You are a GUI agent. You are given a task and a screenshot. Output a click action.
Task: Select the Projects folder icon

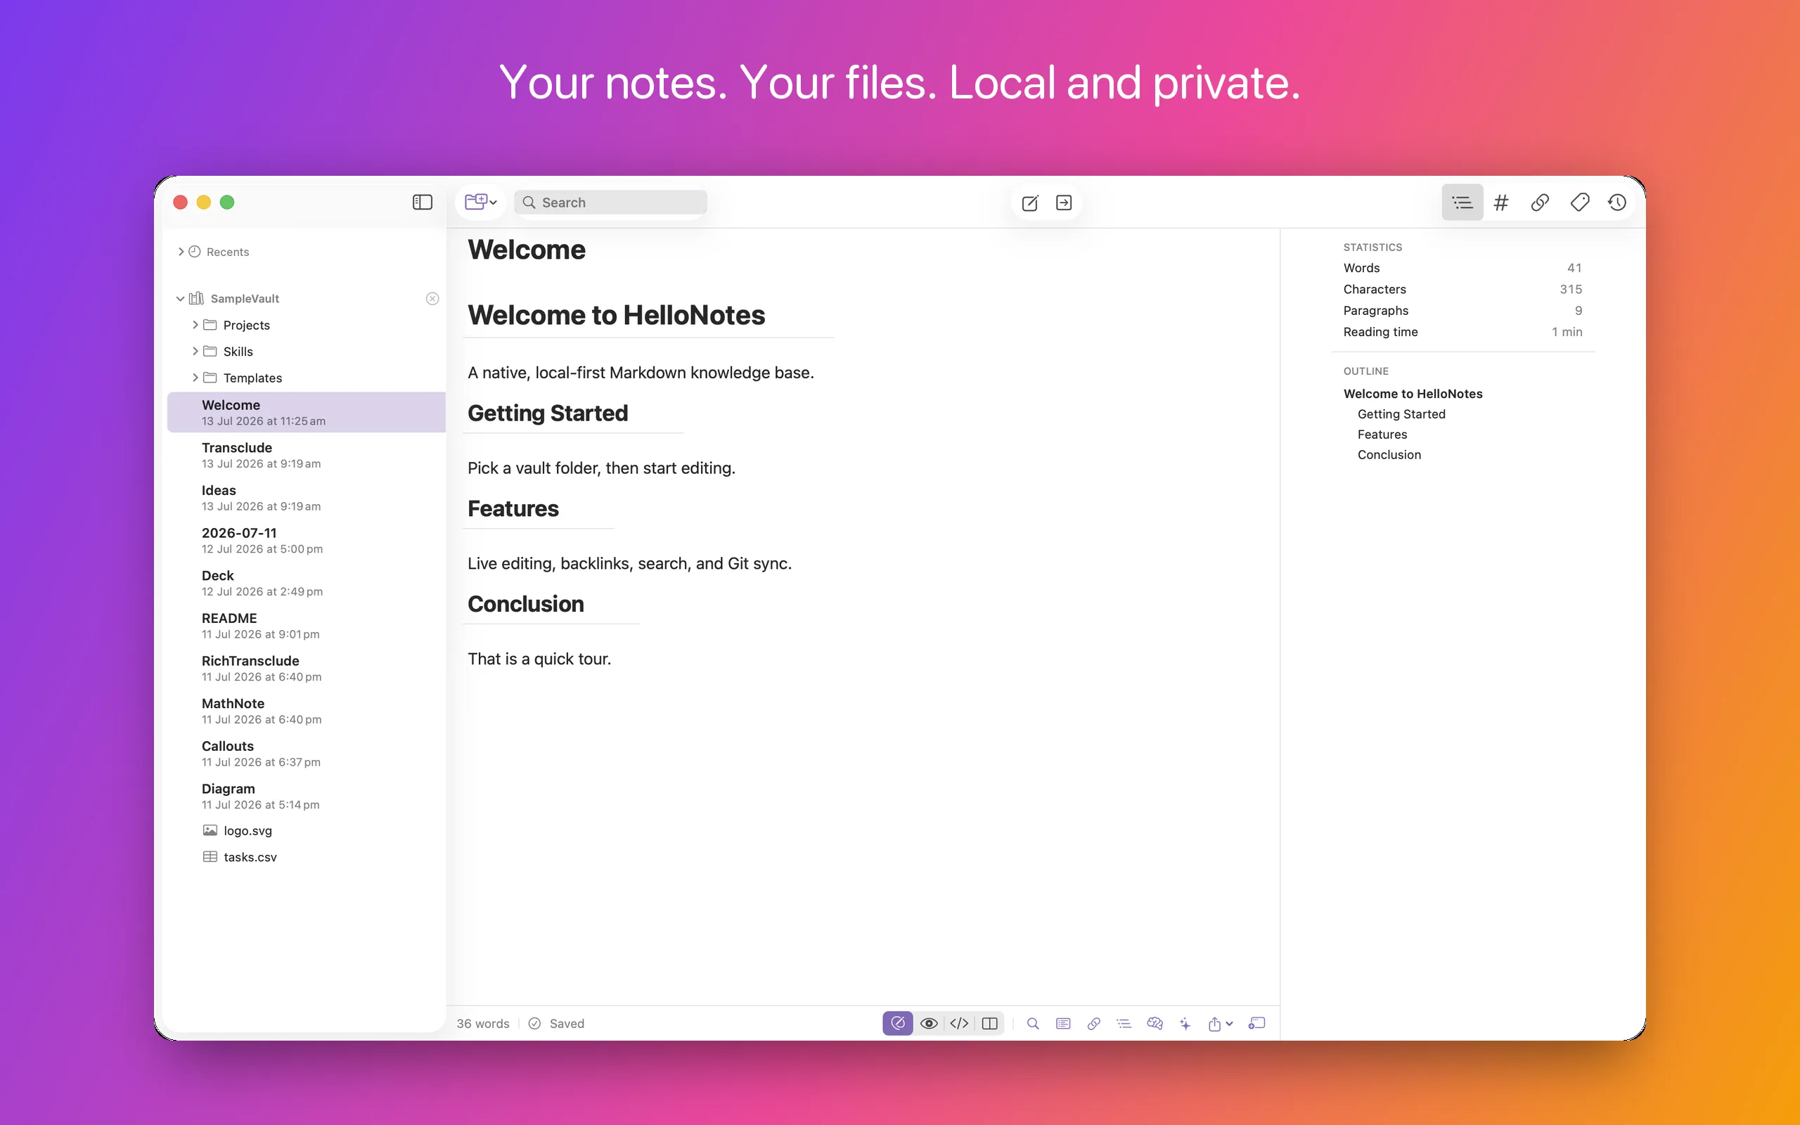(210, 325)
